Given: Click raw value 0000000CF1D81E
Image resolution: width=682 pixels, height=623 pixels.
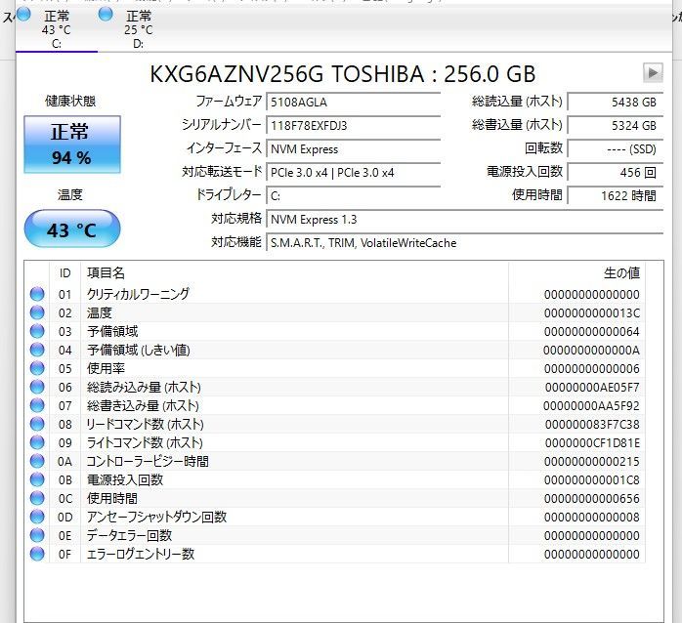Looking at the screenshot, I should coord(592,443).
